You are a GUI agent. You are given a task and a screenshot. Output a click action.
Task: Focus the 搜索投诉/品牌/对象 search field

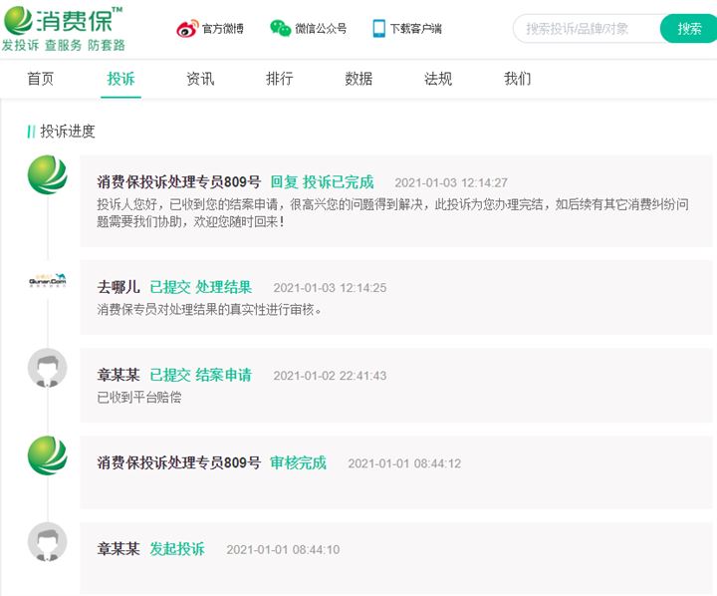[x=588, y=28]
